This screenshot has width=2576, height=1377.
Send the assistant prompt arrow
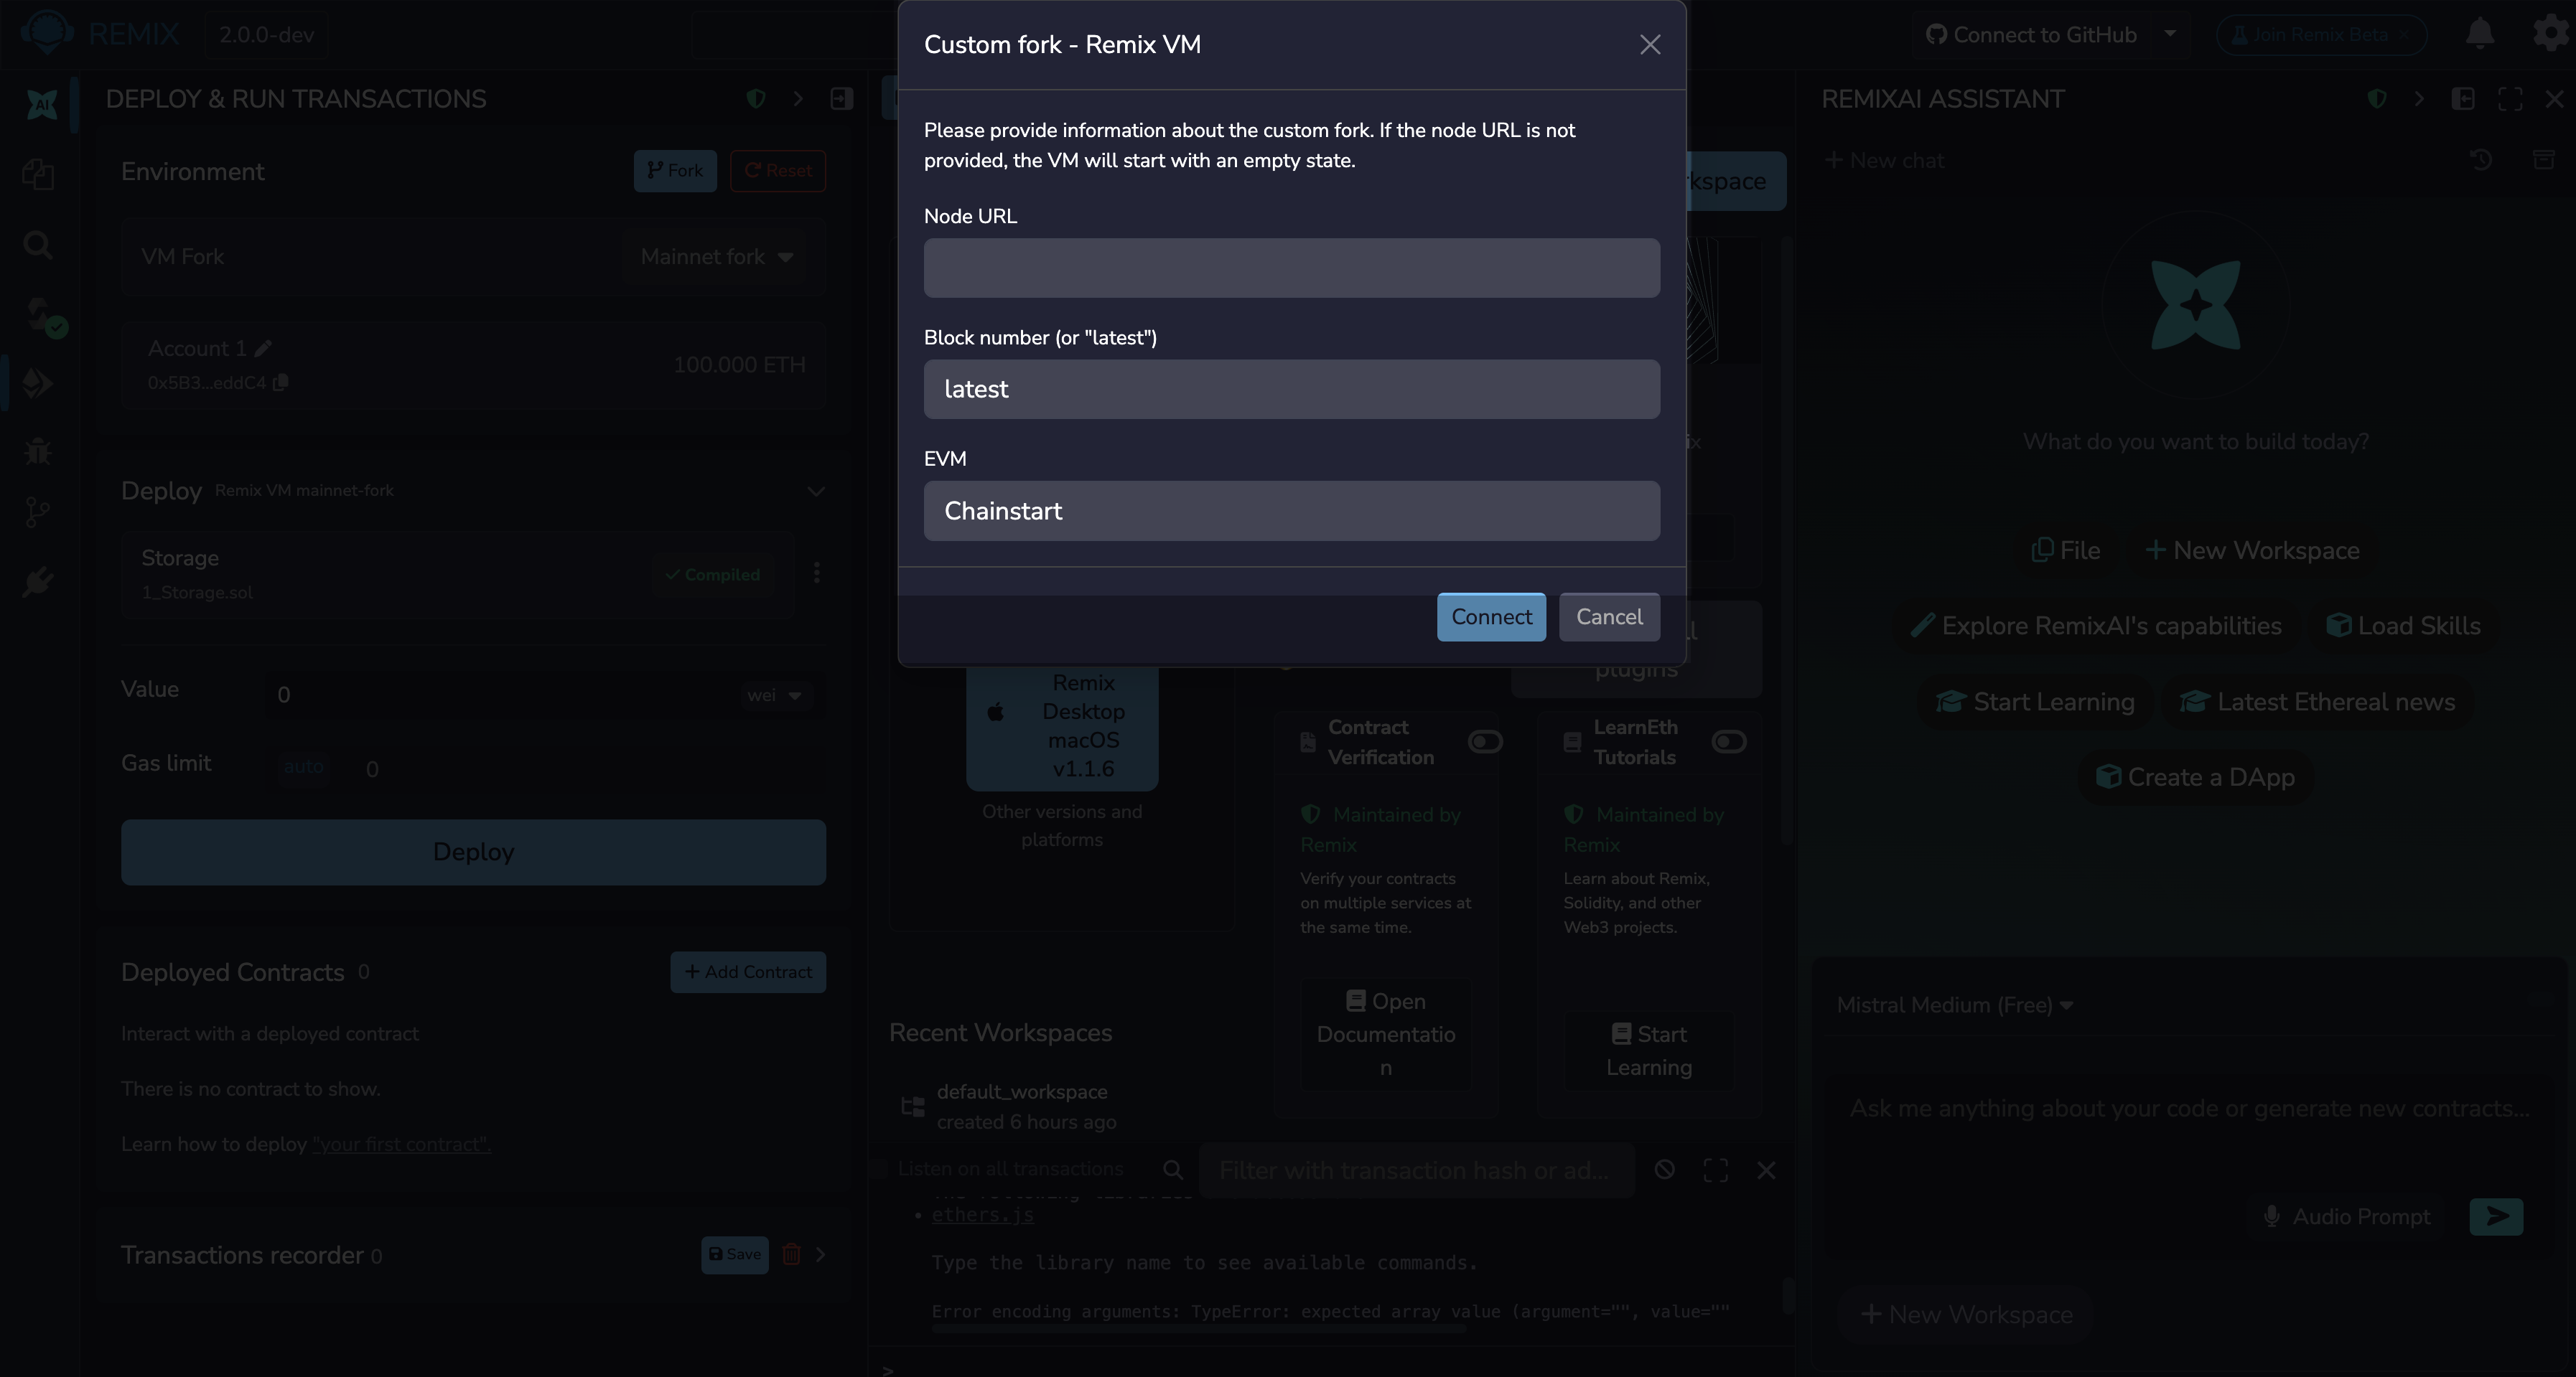click(x=2496, y=1217)
